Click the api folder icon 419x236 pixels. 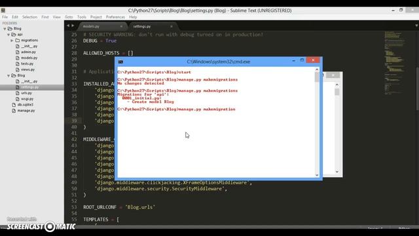click(x=14, y=35)
